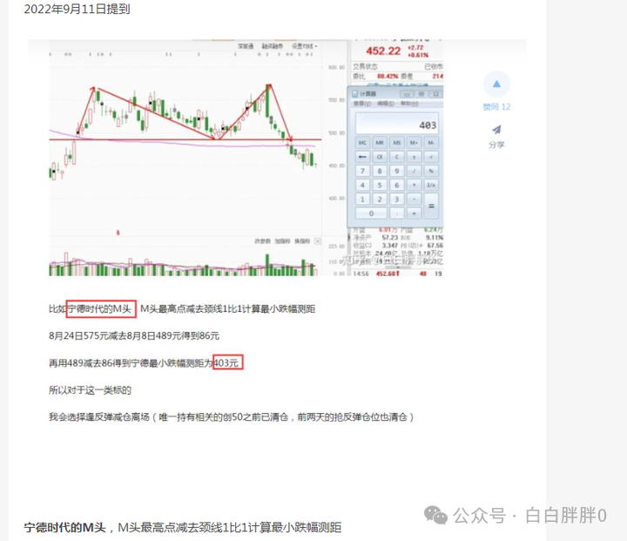Click the calculator 0 key
Screen dimensions: 627x541
(x=371, y=213)
